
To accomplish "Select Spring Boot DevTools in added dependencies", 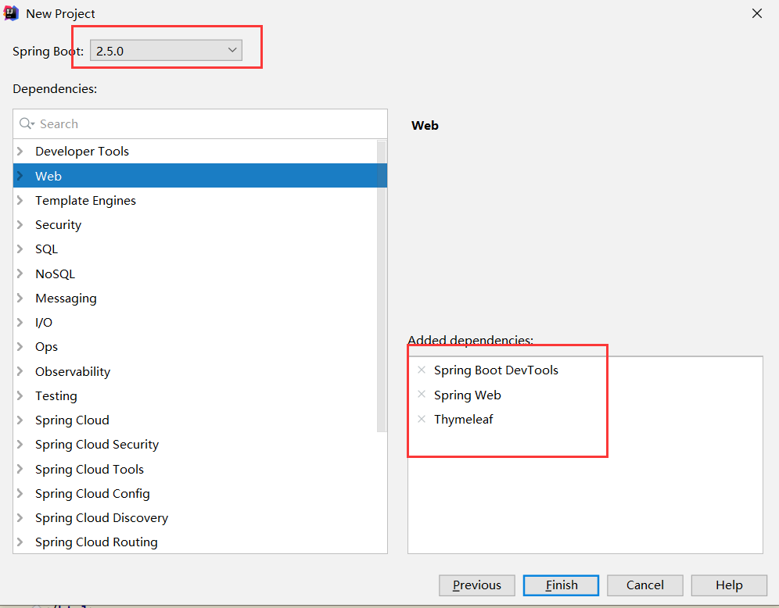I will click(496, 370).
